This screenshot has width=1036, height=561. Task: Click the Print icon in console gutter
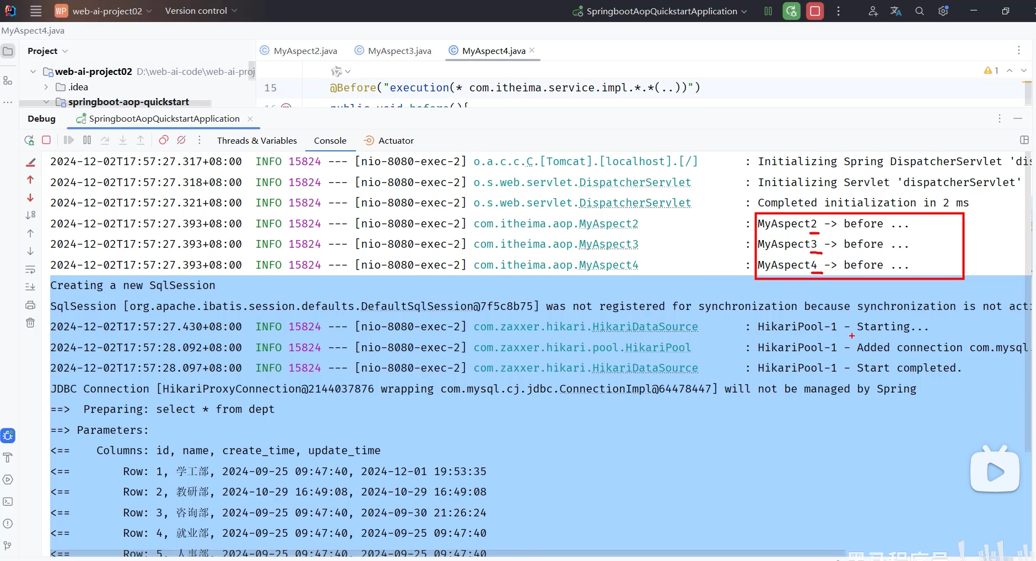(x=30, y=305)
